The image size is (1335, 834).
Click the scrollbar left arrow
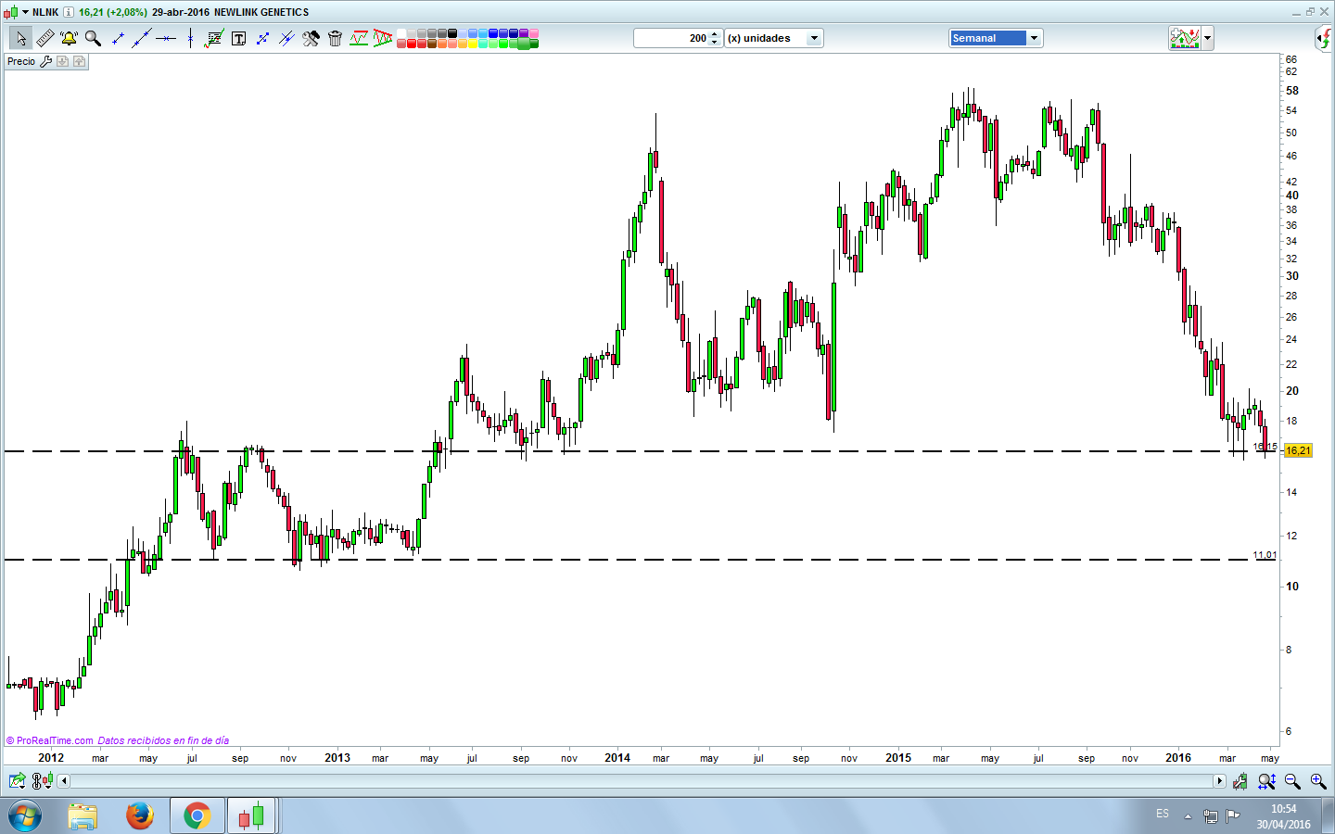tap(63, 781)
